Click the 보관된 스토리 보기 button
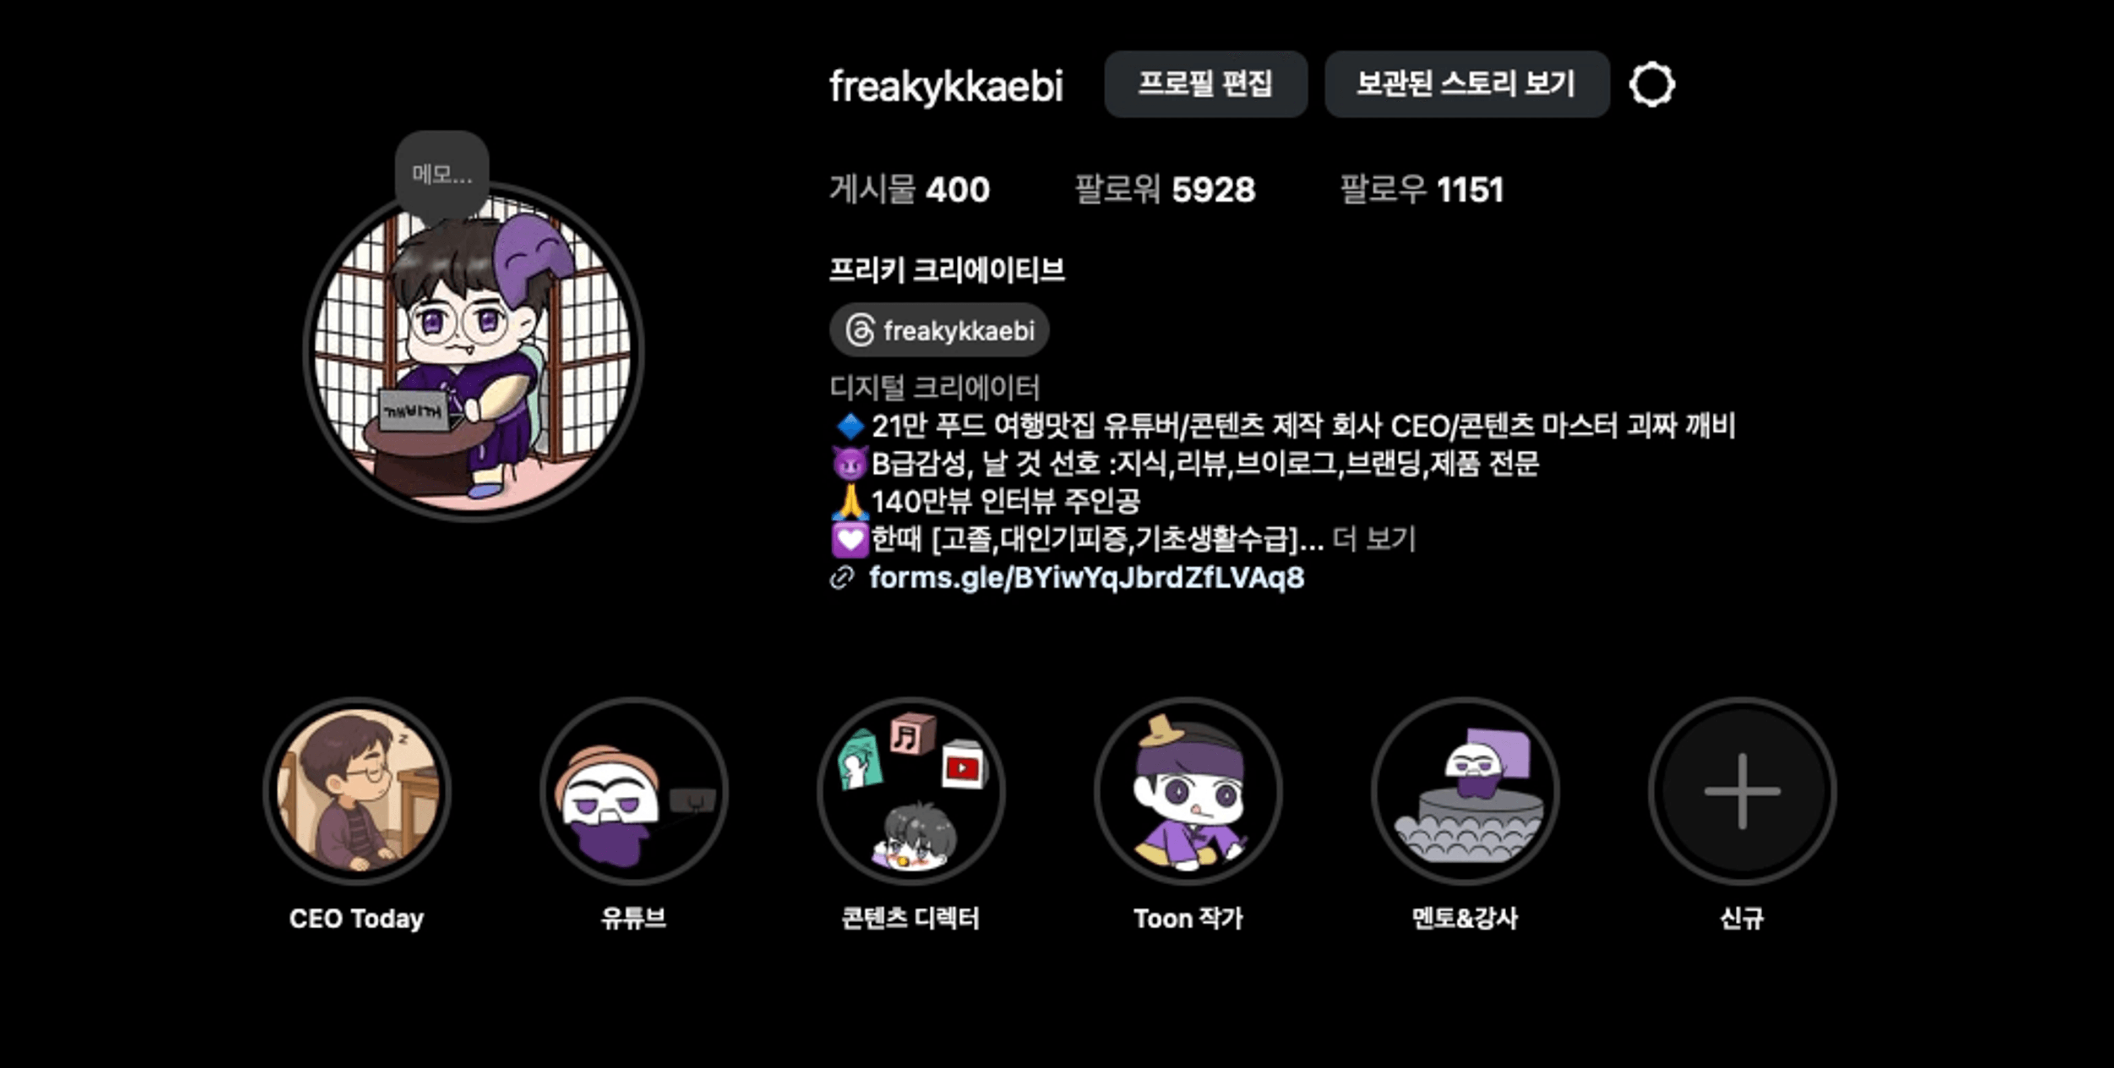This screenshot has height=1068, width=2114. click(x=1467, y=84)
